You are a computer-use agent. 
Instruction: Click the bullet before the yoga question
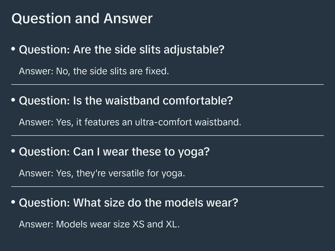13,151
